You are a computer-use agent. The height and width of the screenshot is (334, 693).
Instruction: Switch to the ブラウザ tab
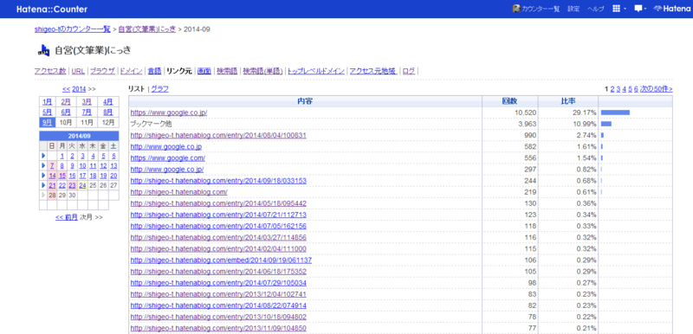tap(102, 71)
